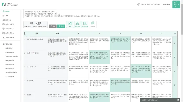183x102 pixels.
Task: Click the user name 西岡 信吾 in header
Action: click(x=166, y=4)
